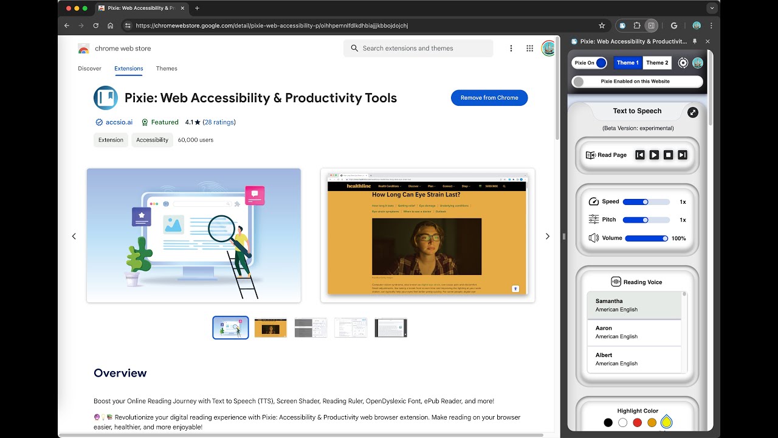Open the accsio.ai developer link

119,122
